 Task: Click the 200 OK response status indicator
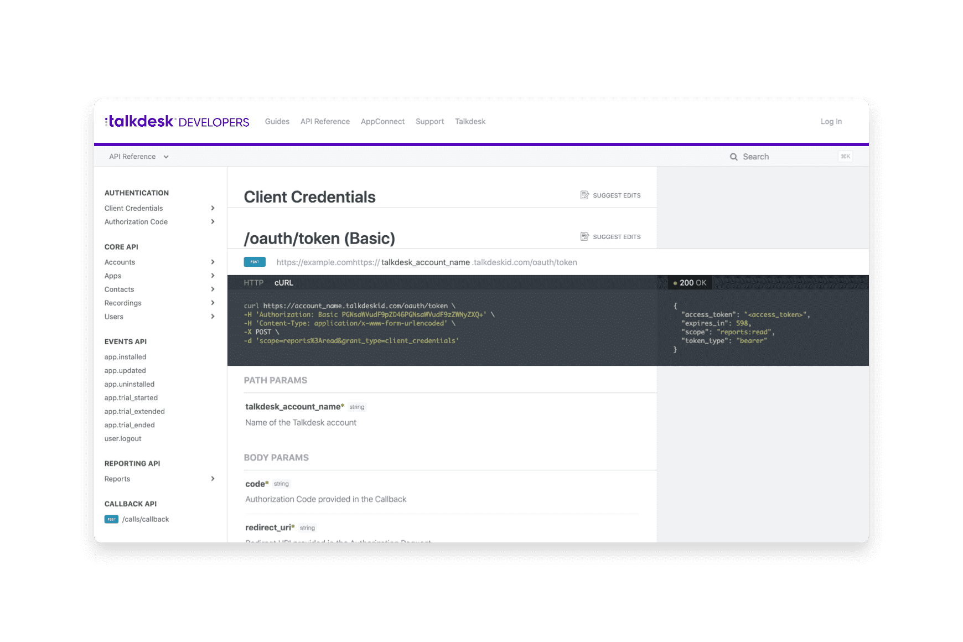pos(690,282)
